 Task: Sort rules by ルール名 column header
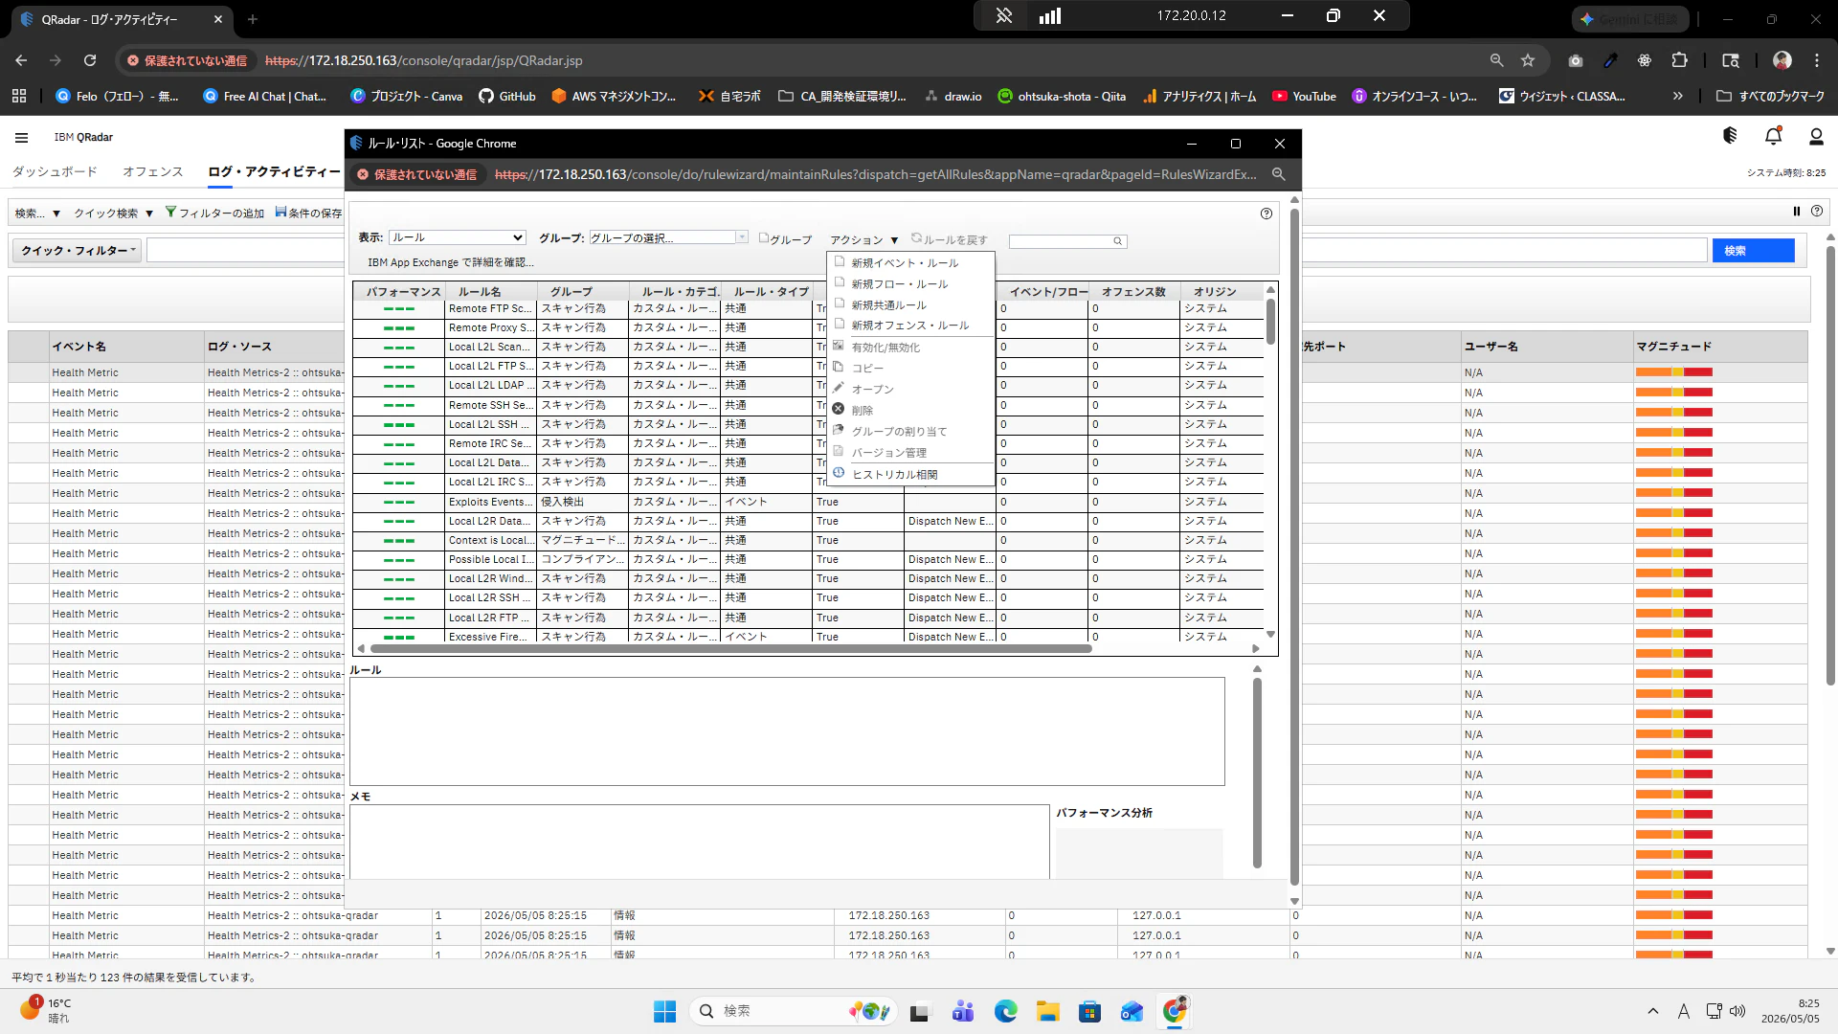click(x=490, y=291)
